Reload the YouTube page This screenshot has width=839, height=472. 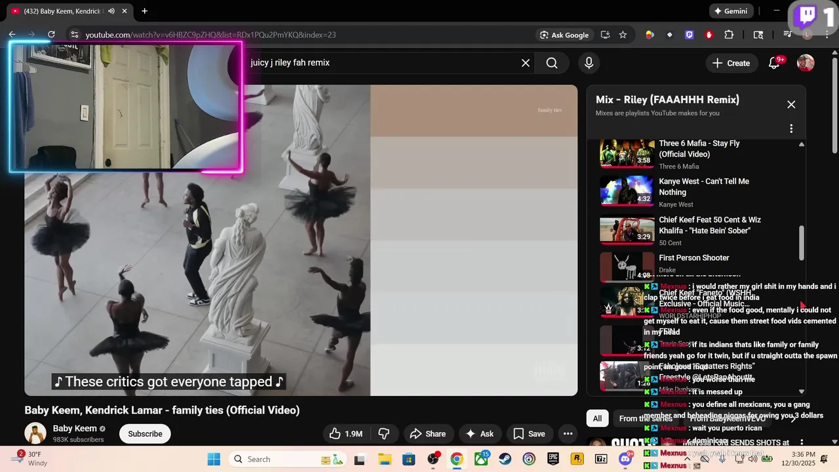(x=51, y=35)
